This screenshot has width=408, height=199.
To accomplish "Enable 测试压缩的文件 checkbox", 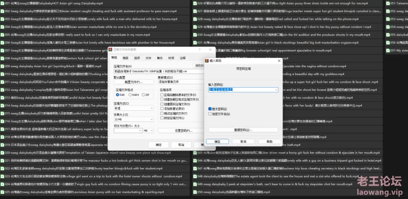I will pos(162,113).
